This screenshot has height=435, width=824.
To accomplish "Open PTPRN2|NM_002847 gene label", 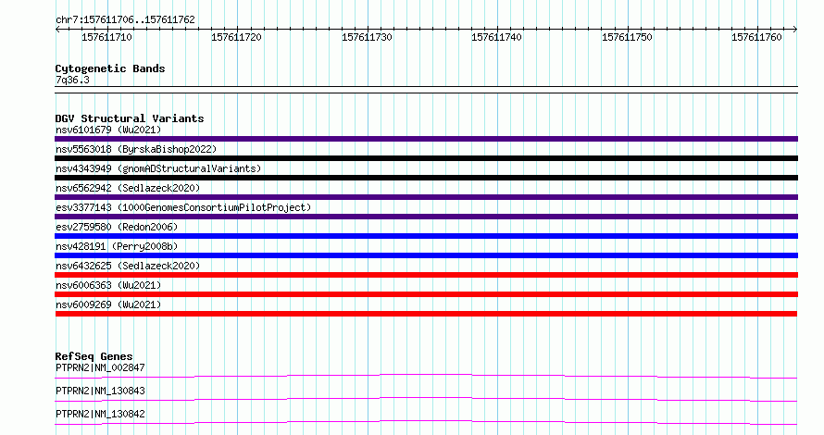I will coord(100,367).
